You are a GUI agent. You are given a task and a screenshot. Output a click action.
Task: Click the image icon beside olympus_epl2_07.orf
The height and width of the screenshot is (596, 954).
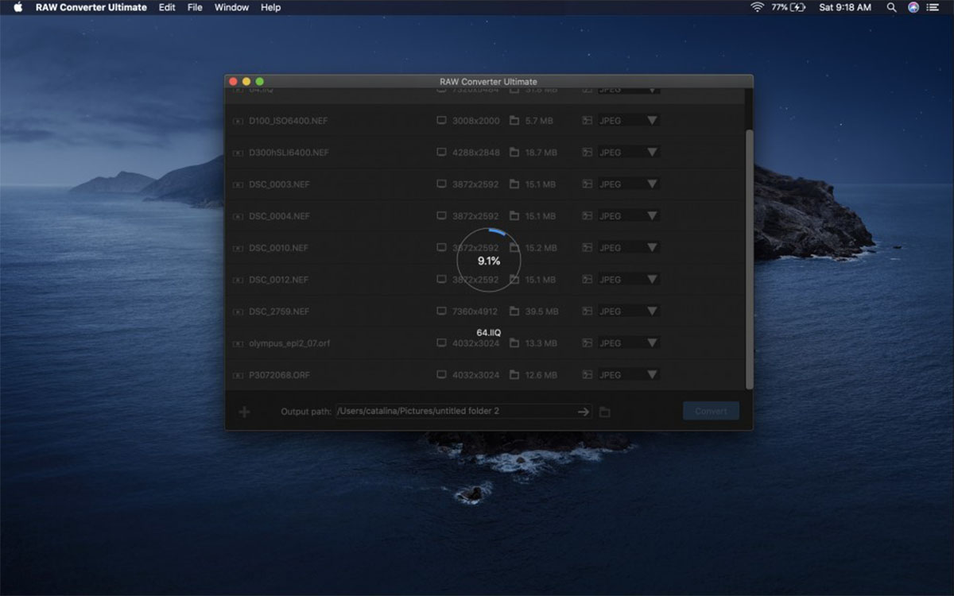point(238,343)
